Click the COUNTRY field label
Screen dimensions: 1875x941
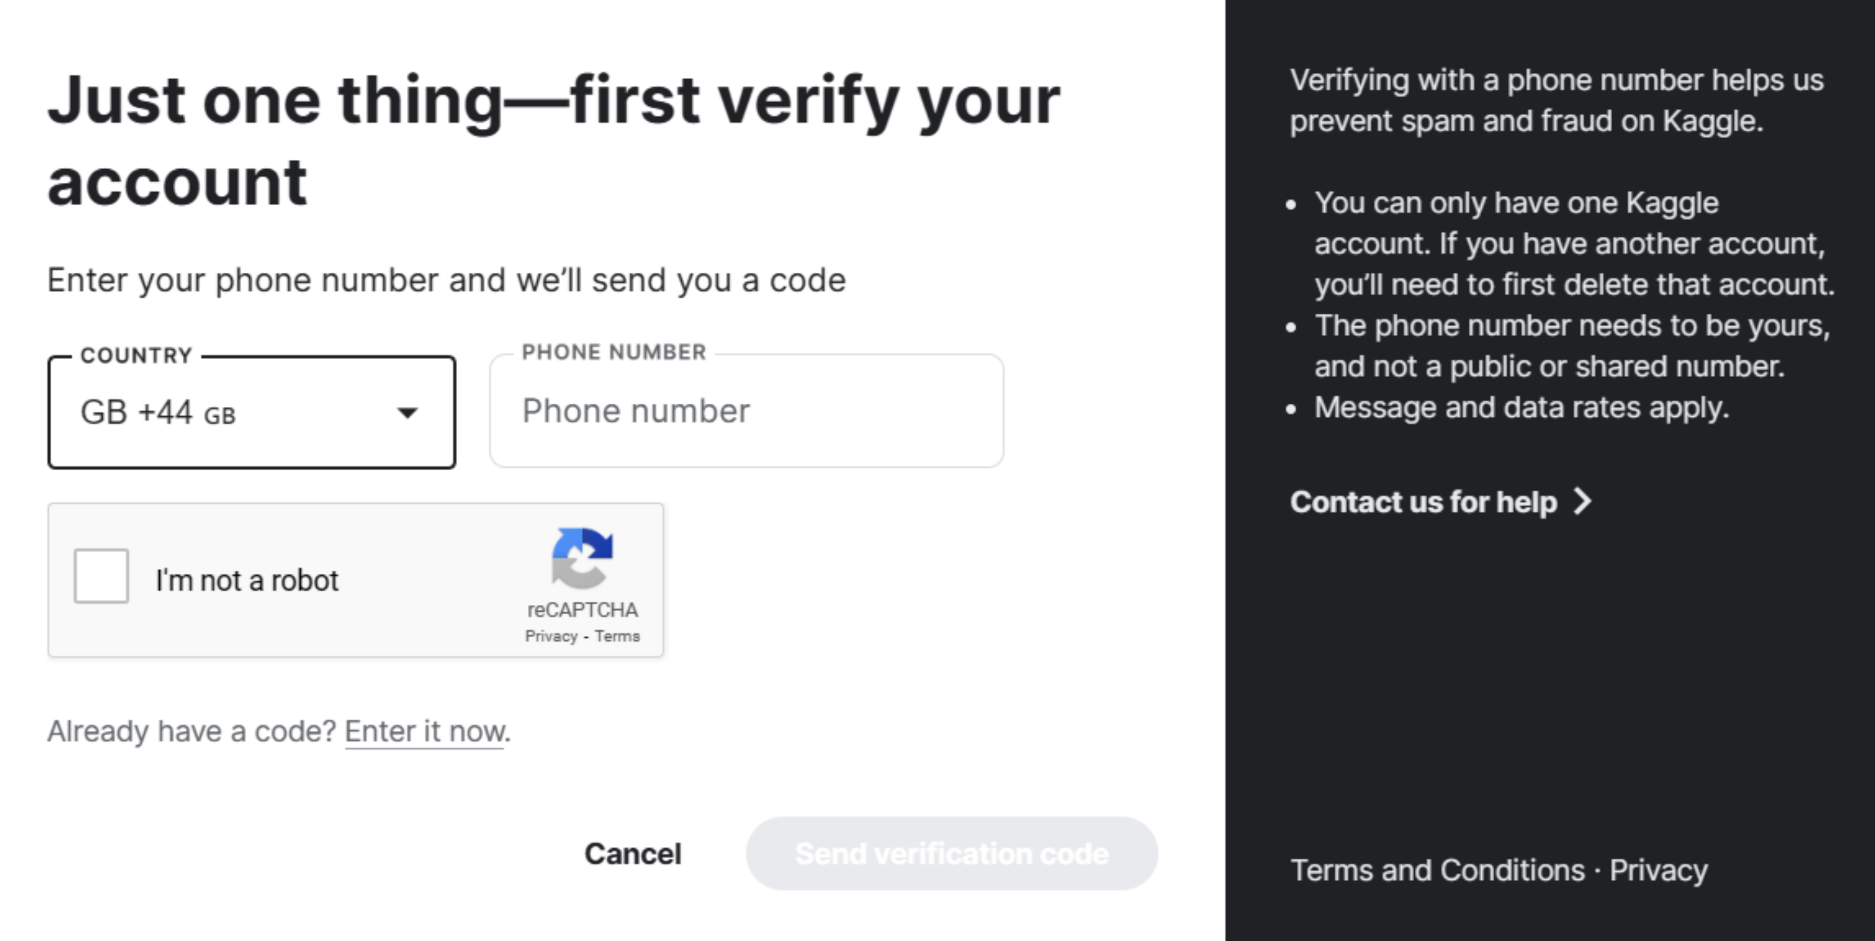tap(136, 355)
